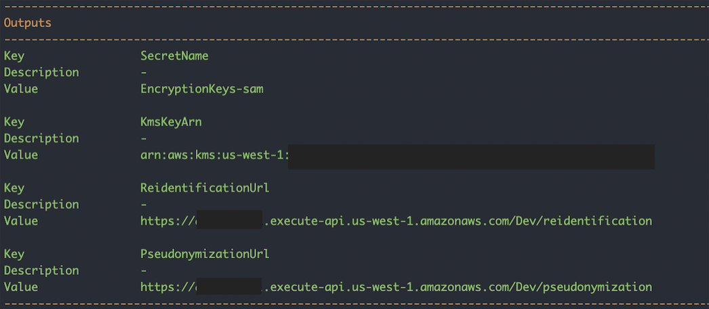Viewport: 709px width, 309px height.
Task: Click the redacted block in the reidentification URL
Action: pyautogui.click(x=229, y=221)
